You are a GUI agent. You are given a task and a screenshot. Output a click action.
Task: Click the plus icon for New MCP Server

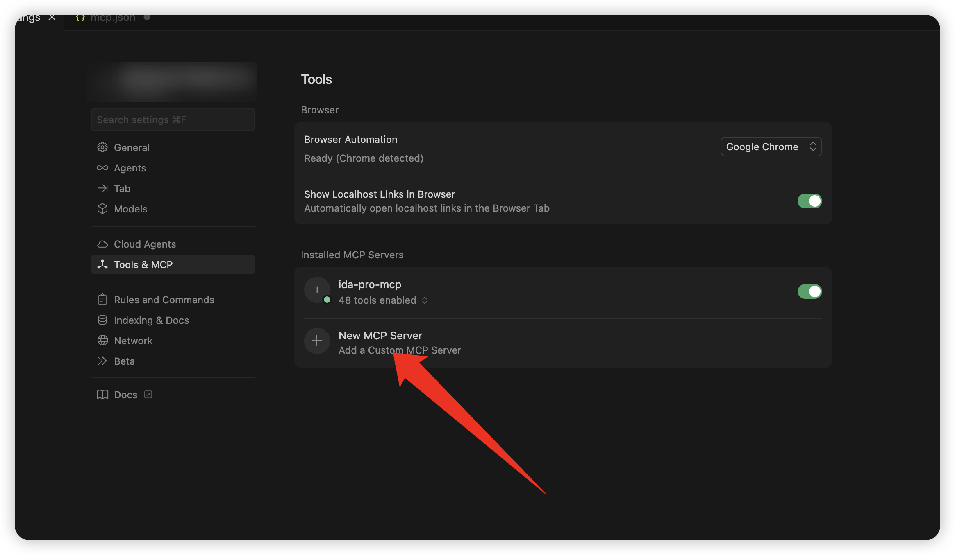317,341
